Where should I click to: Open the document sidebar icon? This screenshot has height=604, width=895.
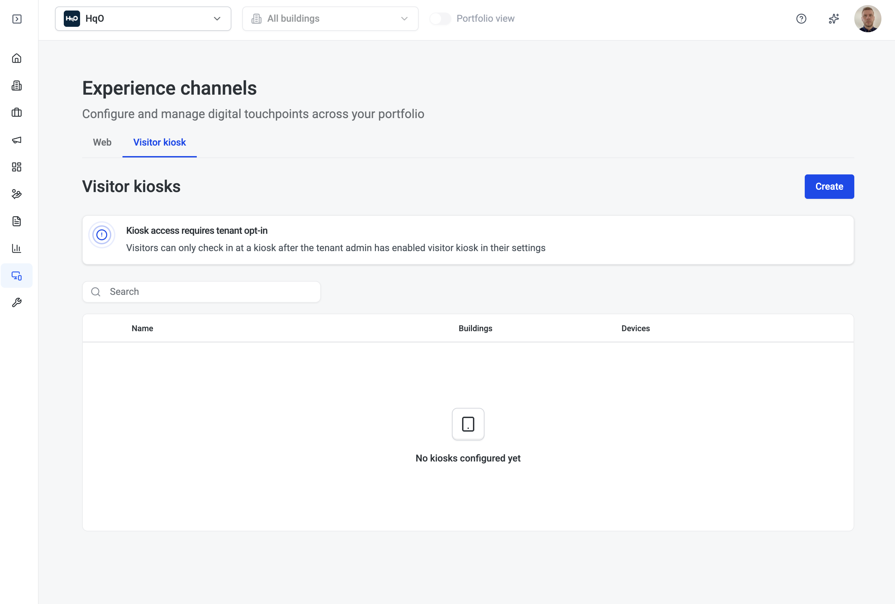17,221
